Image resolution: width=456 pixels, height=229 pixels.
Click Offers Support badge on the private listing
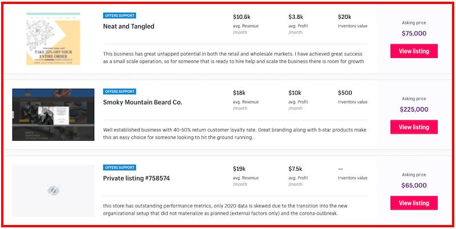(120, 167)
